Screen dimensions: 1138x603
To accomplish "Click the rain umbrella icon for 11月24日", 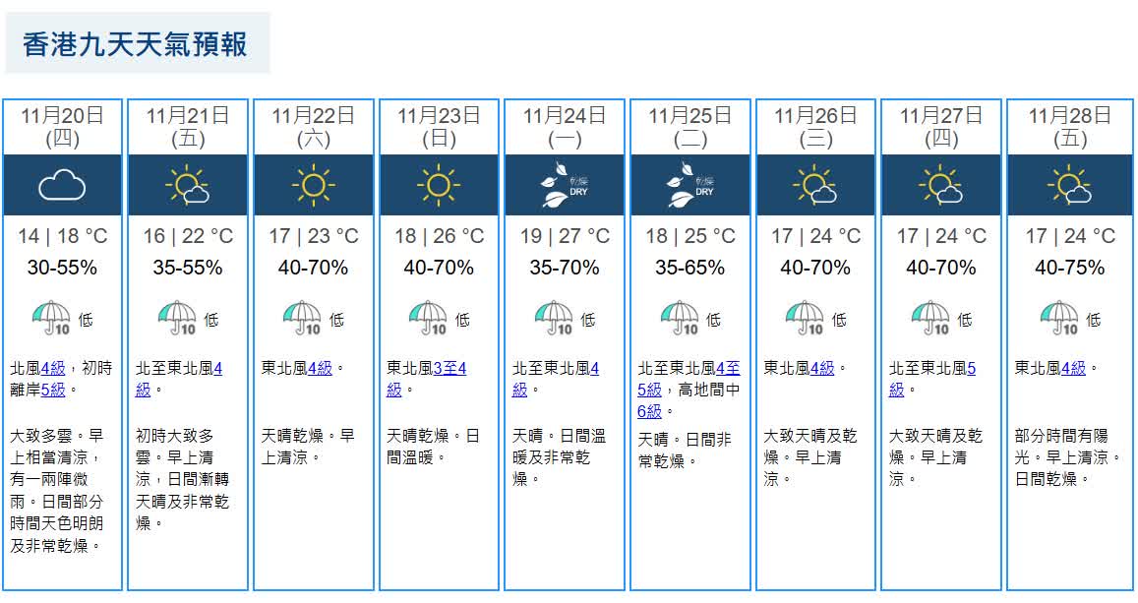I will (554, 319).
